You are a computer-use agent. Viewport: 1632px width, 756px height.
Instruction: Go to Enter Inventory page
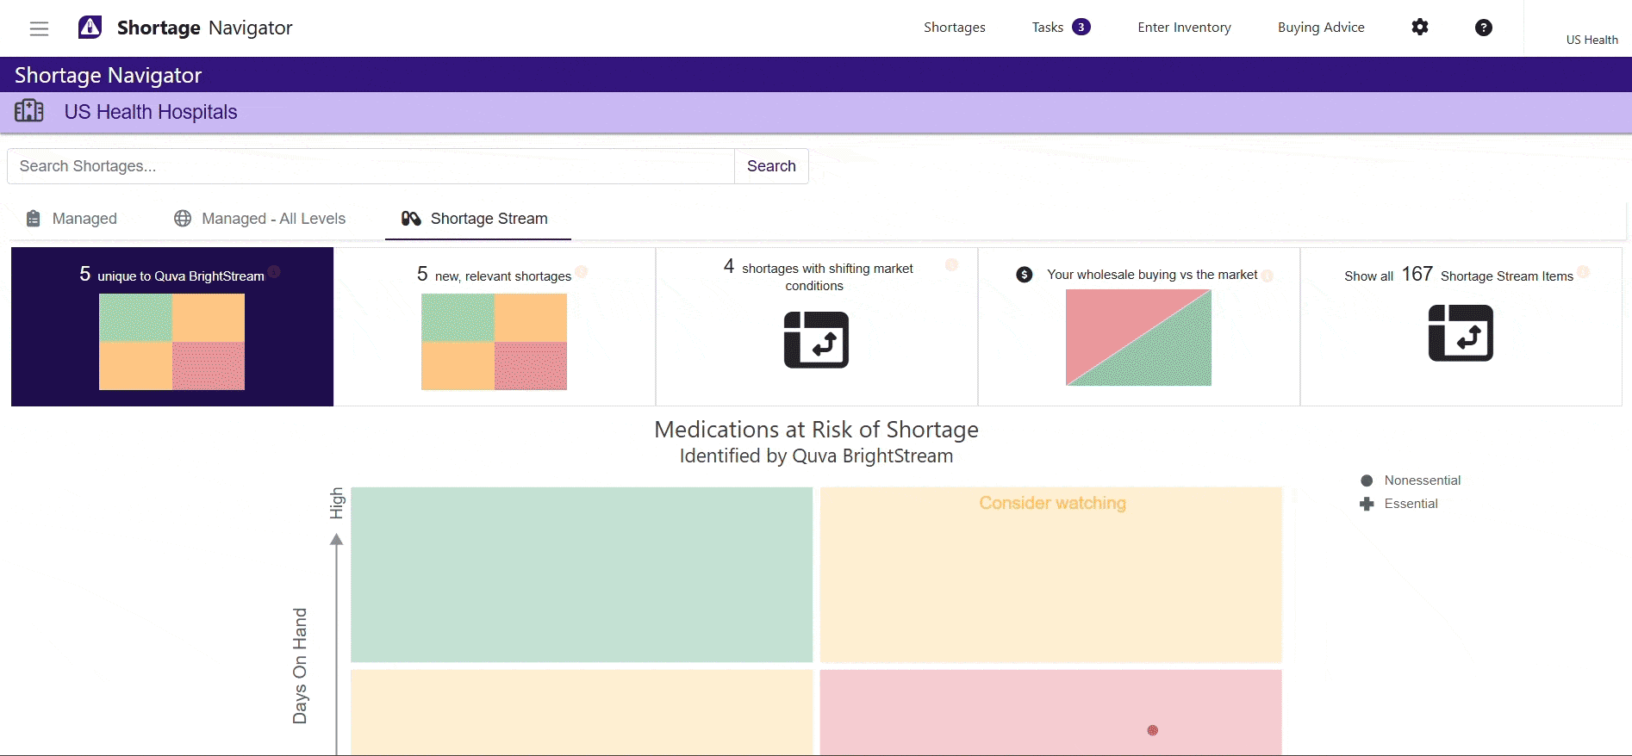coord(1184,28)
